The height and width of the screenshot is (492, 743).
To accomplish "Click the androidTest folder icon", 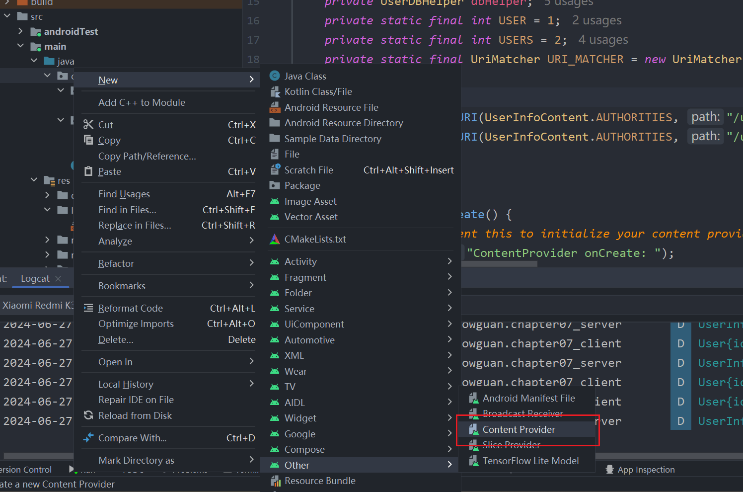I will [36, 32].
